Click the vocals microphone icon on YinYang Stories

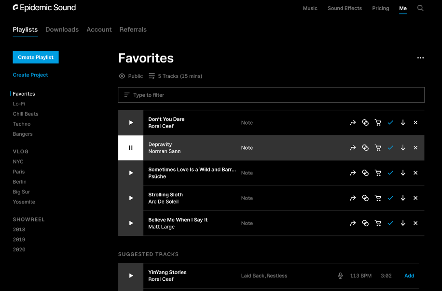[x=340, y=276]
